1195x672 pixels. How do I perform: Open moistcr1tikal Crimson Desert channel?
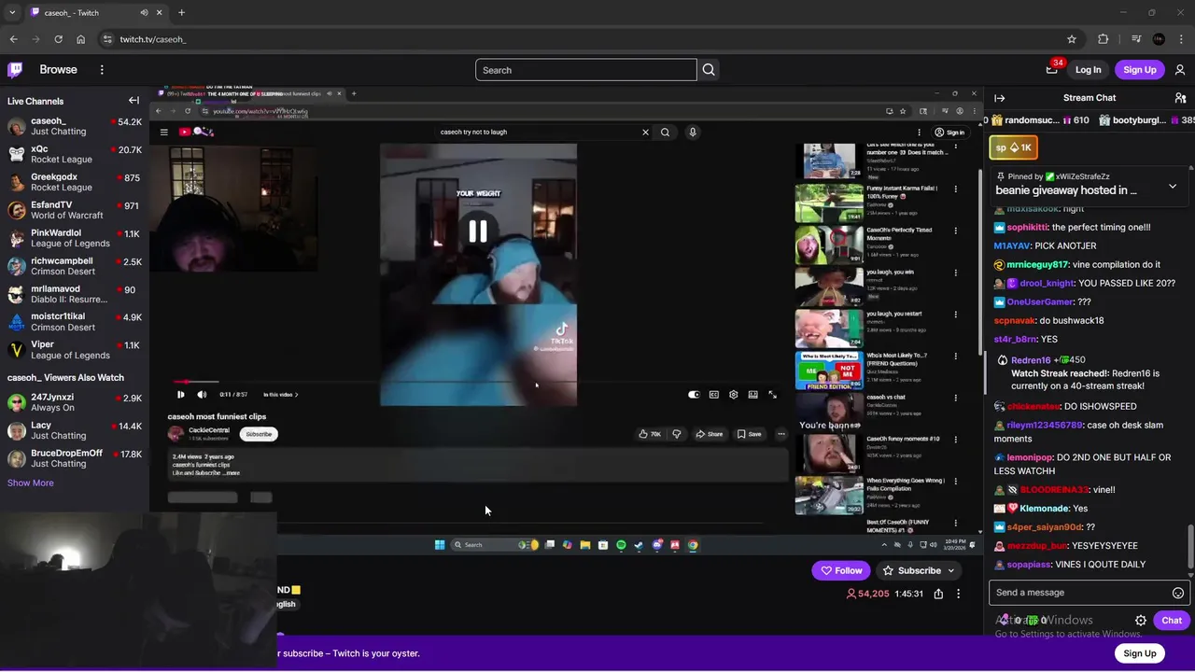75,322
